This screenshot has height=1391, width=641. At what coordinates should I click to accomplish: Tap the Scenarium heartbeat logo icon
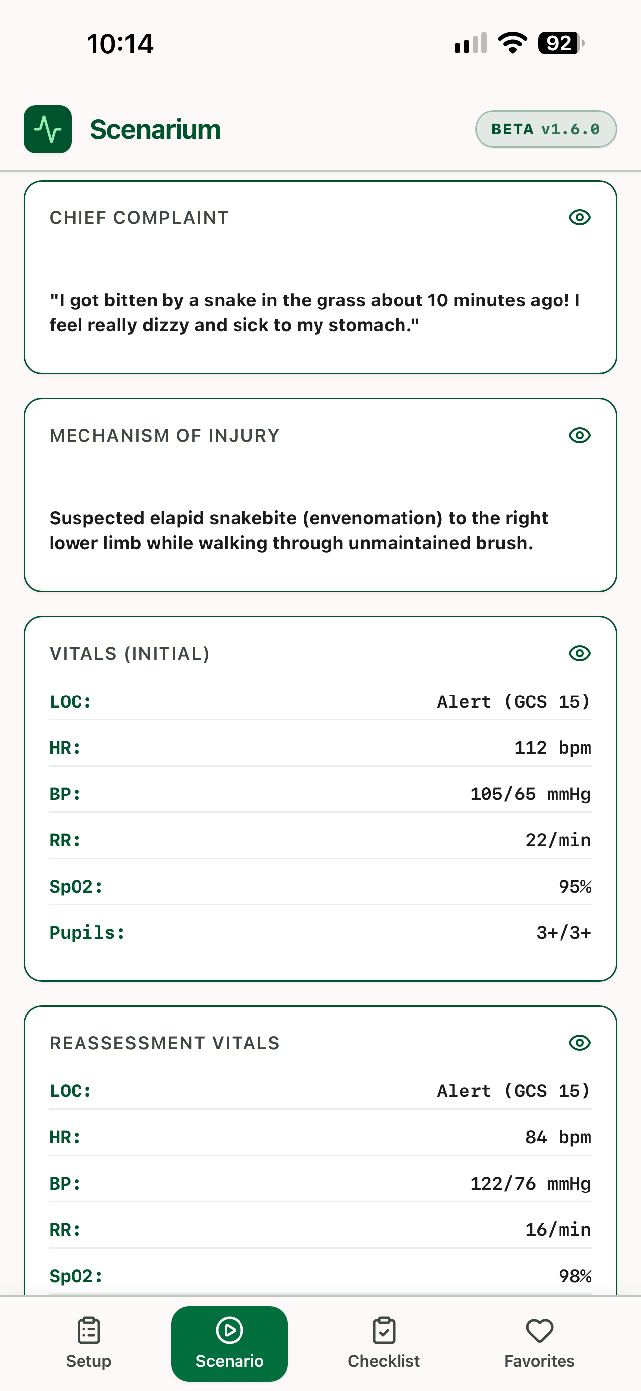tap(48, 129)
